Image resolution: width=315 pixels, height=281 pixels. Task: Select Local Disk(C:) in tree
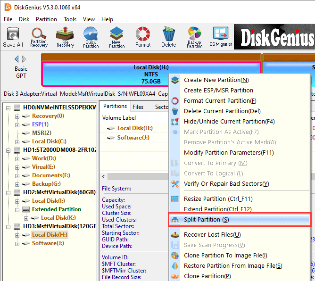49,141
